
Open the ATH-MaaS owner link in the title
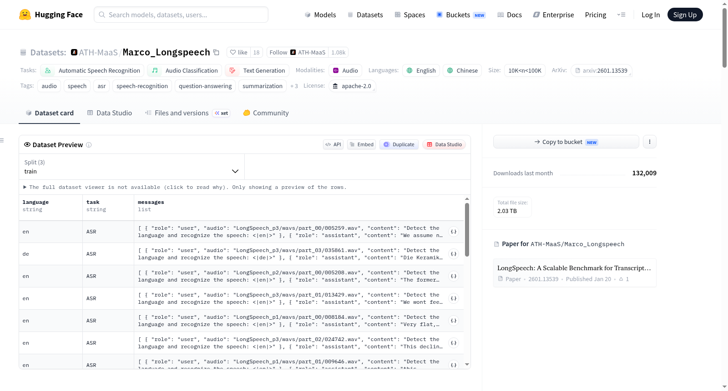[x=98, y=52]
